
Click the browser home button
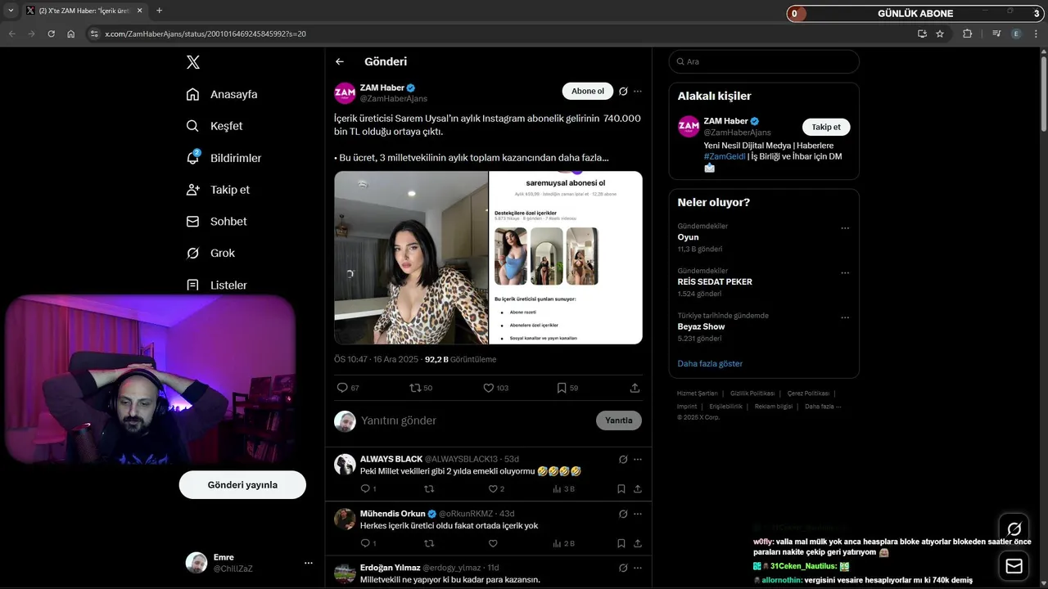coord(71,34)
